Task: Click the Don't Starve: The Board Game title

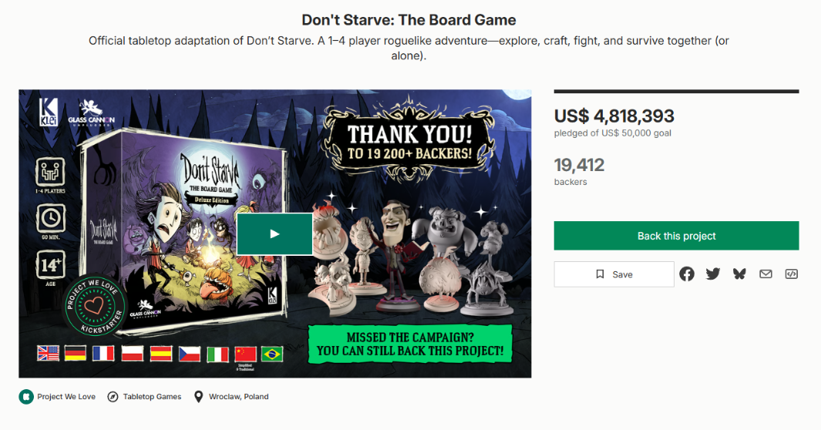Action: [409, 20]
